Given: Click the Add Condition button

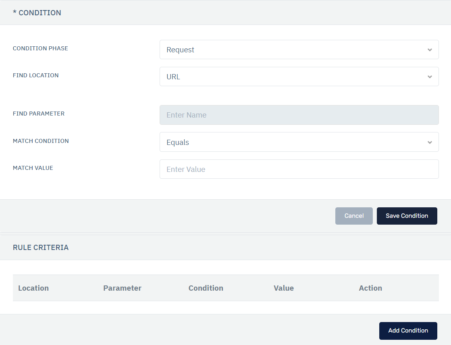Looking at the screenshot, I should pyautogui.click(x=408, y=331).
